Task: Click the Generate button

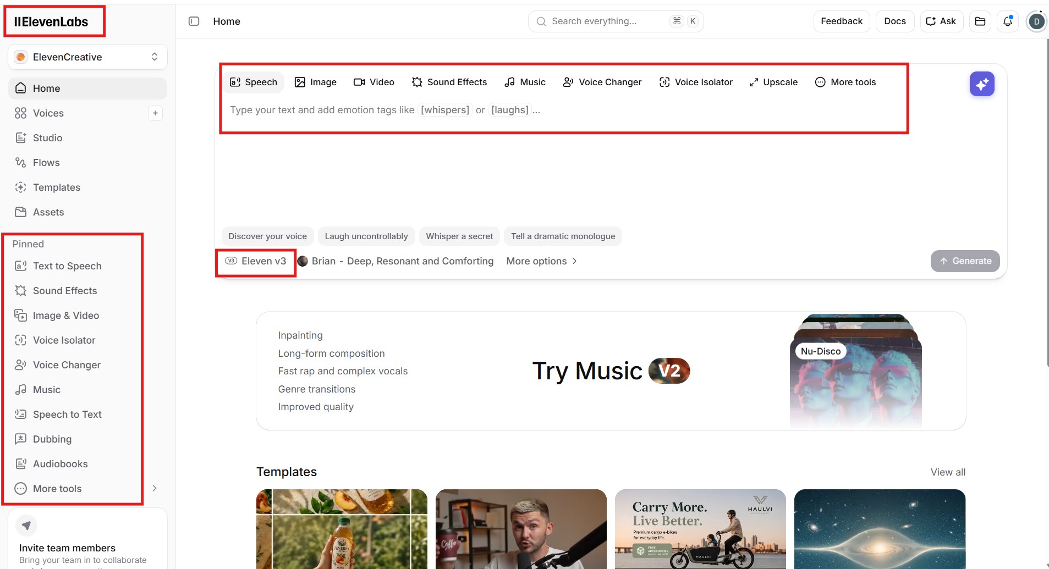Action: pos(965,261)
